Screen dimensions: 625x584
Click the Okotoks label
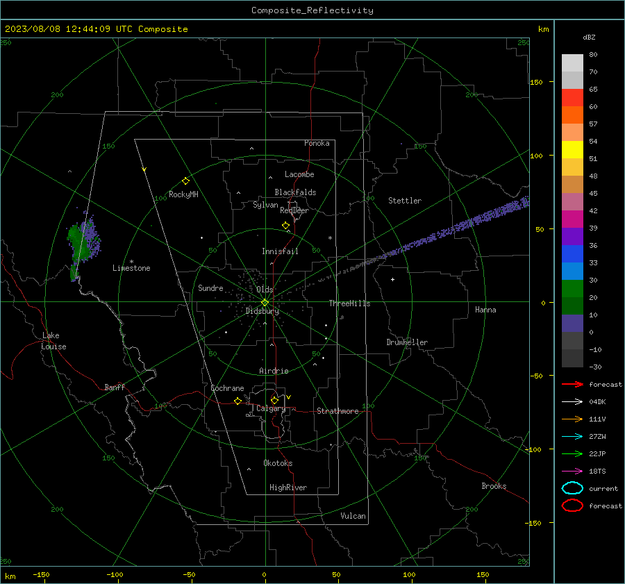coord(278,463)
